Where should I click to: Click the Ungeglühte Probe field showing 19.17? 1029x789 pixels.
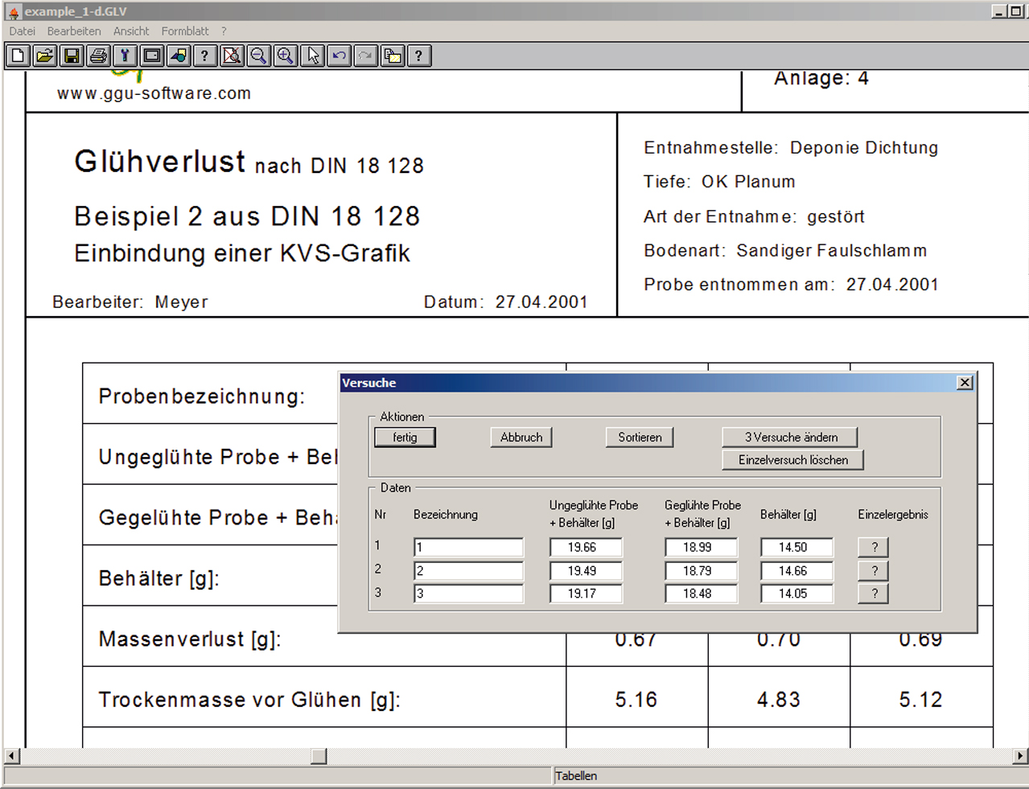coord(586,594)
